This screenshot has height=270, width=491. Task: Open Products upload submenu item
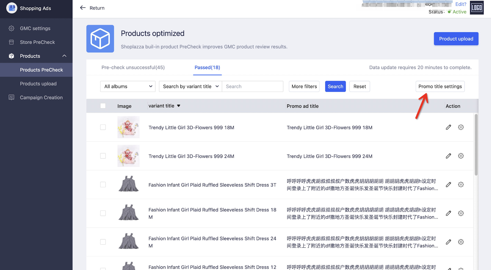point(36,83)
